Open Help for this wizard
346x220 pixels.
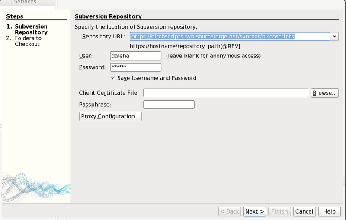329,211
